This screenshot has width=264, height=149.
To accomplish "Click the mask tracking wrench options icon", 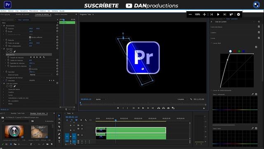I will pos(44,57).
